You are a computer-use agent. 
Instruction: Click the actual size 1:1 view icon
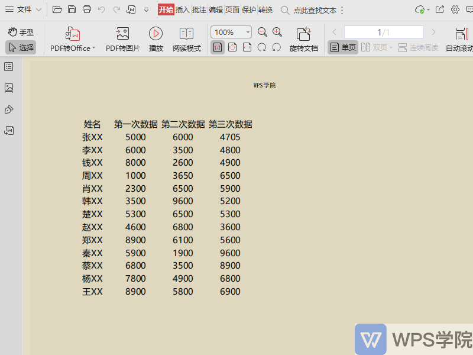point(217,47)
